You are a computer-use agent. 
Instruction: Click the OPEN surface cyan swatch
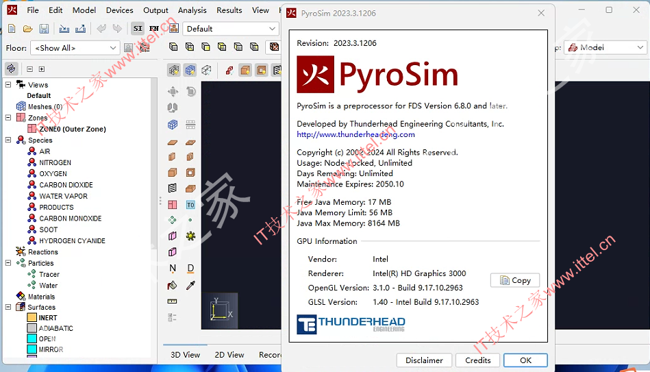(32, 339)
